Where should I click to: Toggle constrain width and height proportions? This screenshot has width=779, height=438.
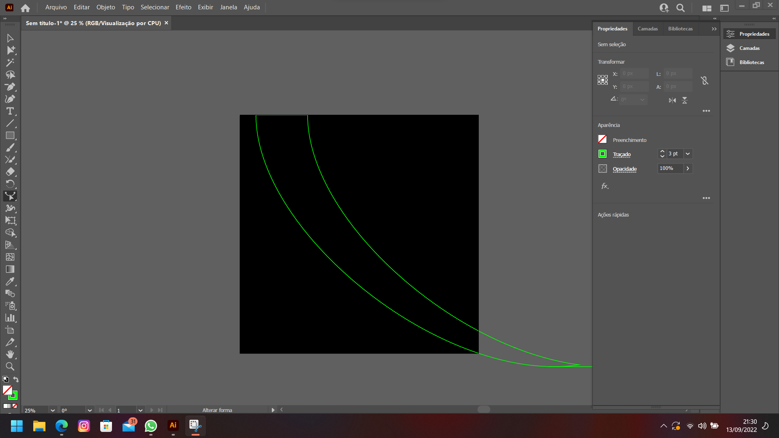(x=705, y=80)
